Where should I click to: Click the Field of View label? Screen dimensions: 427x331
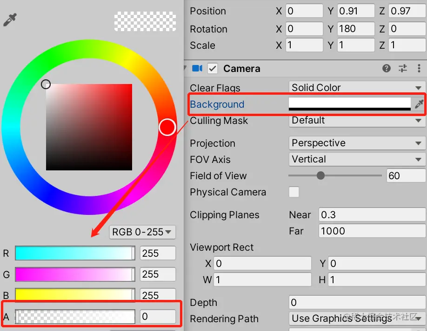pos(218,176)
